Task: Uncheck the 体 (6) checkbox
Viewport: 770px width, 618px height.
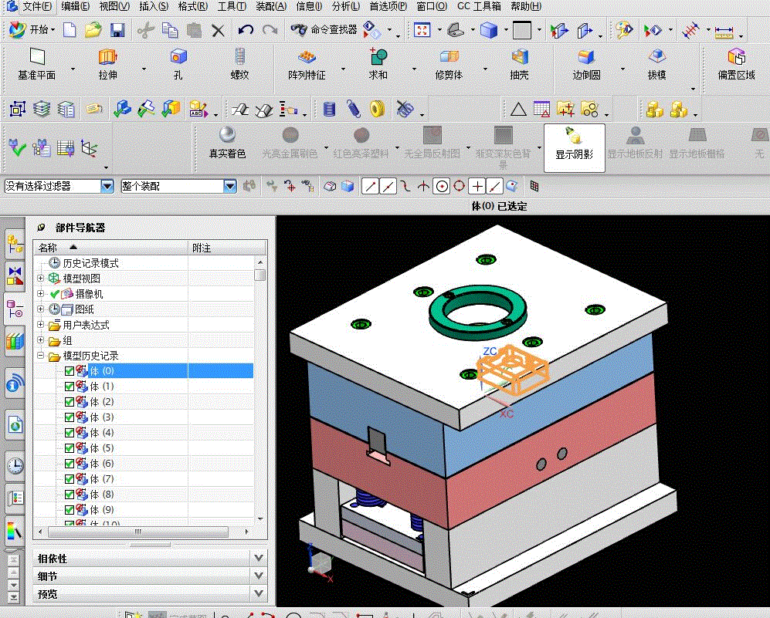Action: (x=70, y=464)
